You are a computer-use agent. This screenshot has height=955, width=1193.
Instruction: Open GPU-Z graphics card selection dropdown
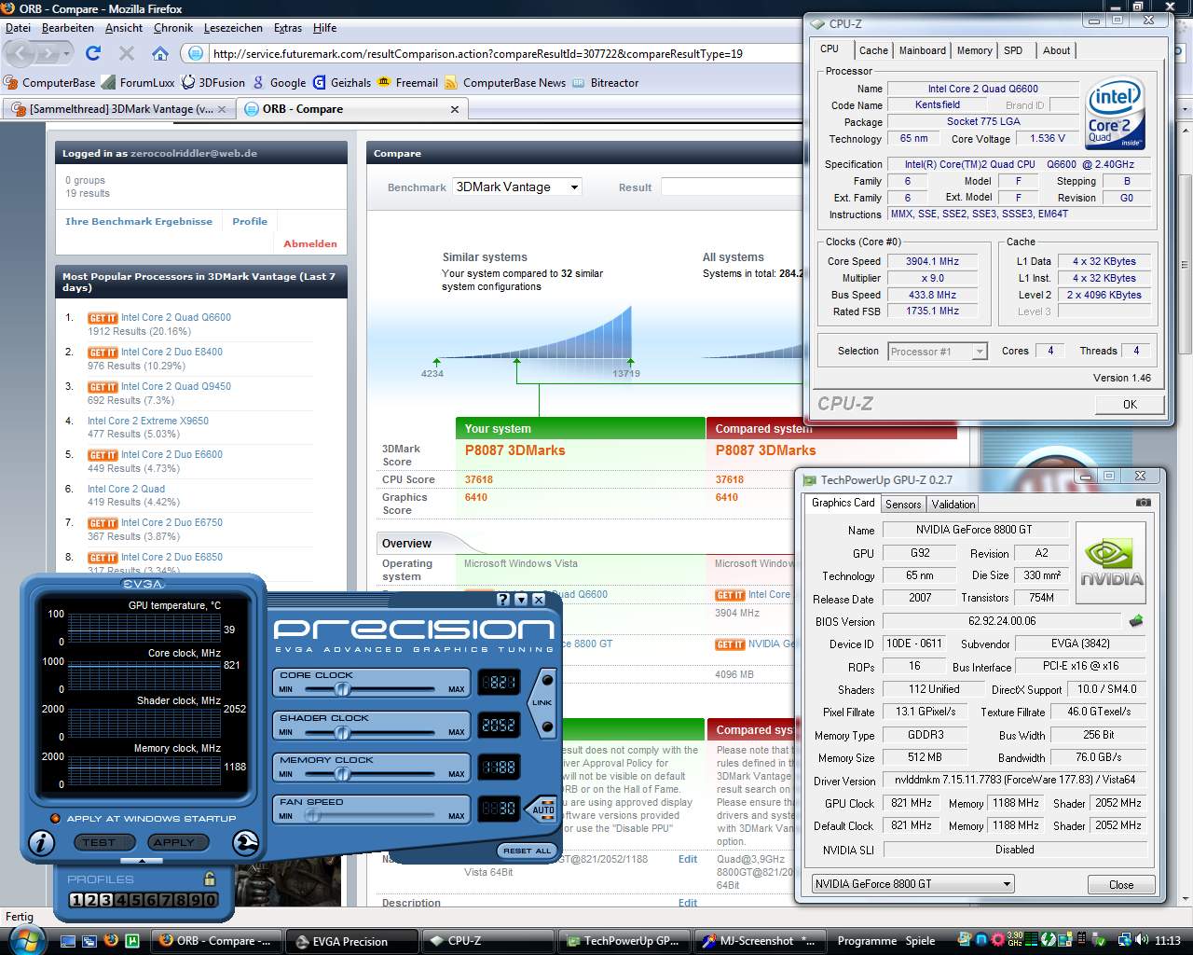(x=912, y=883)
